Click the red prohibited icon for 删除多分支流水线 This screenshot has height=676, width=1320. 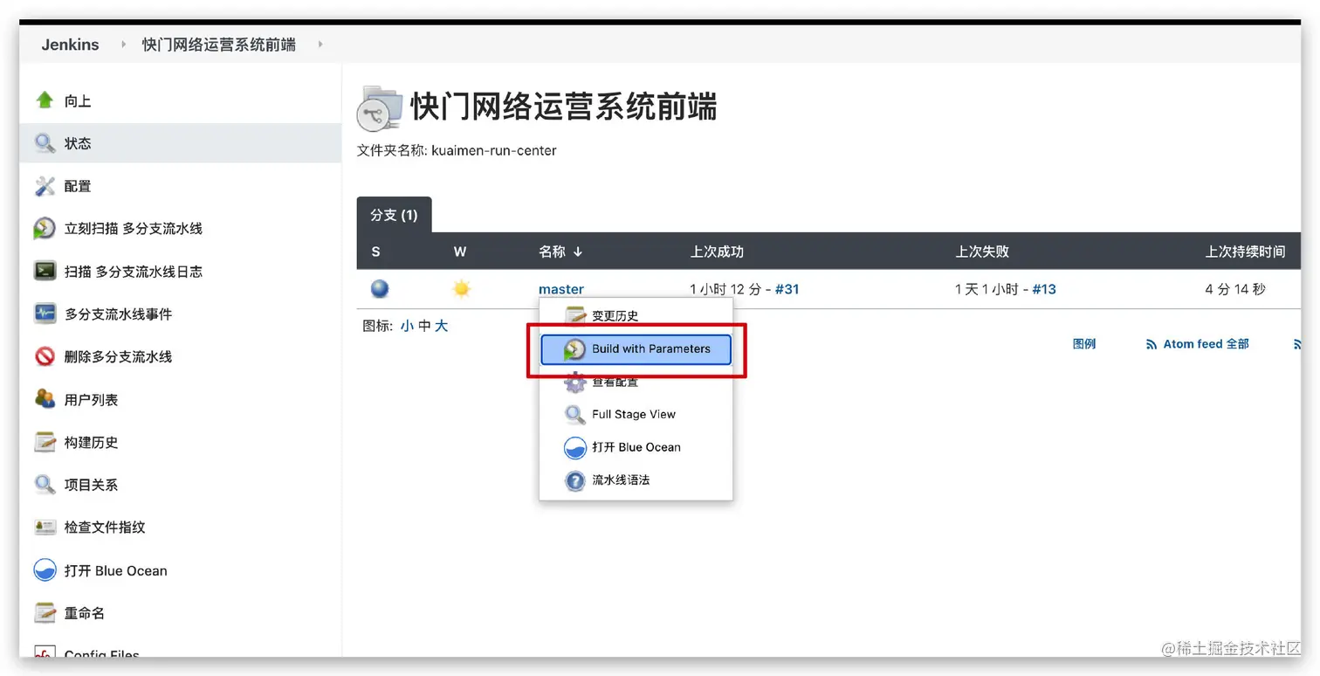[x=45, y=356]
